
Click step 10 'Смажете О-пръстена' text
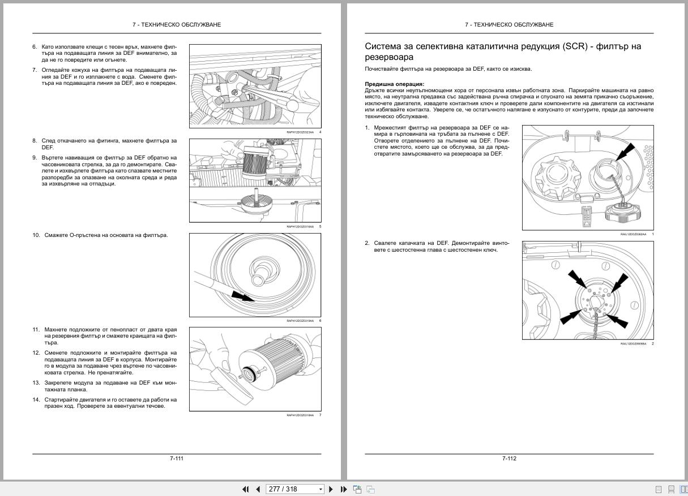coord(106,235)
